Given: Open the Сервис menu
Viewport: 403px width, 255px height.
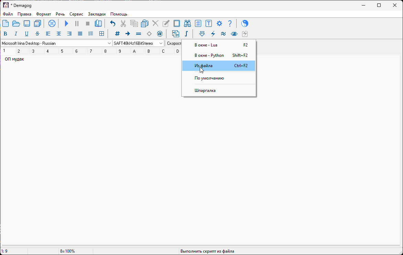Looking at the screenshot, I should tap(76, 14).
